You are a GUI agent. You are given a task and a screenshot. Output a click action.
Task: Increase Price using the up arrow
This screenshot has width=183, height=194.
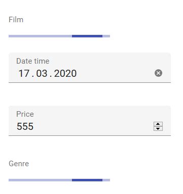158,124
